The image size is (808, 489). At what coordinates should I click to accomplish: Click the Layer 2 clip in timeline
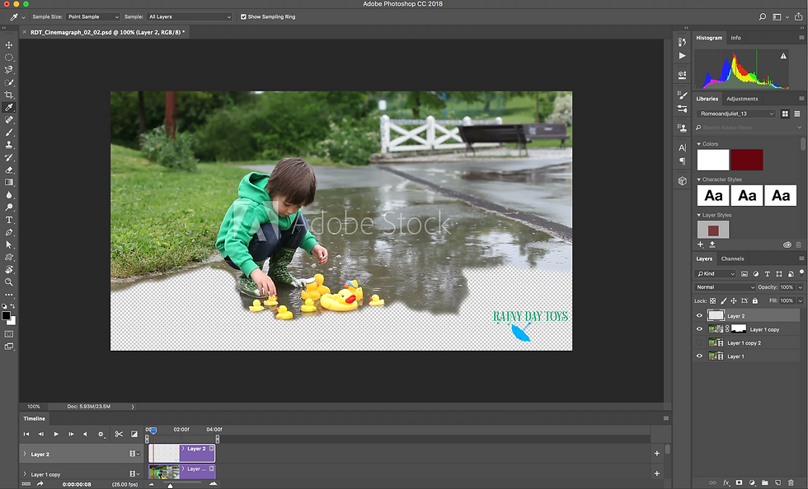182,453
